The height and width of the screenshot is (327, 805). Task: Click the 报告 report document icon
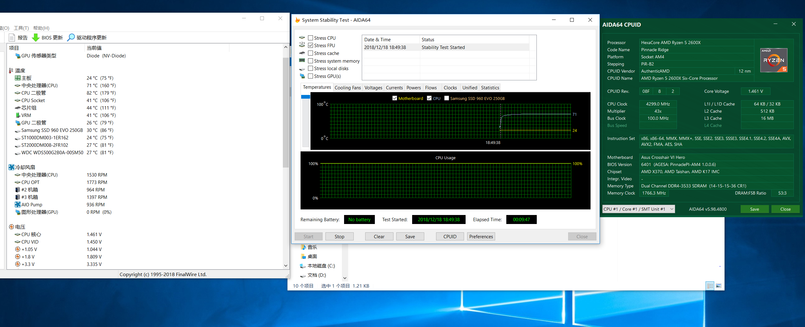point(11,38)
